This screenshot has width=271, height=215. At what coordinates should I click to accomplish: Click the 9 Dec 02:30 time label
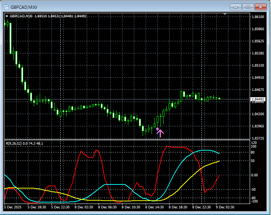click(225, 207)
